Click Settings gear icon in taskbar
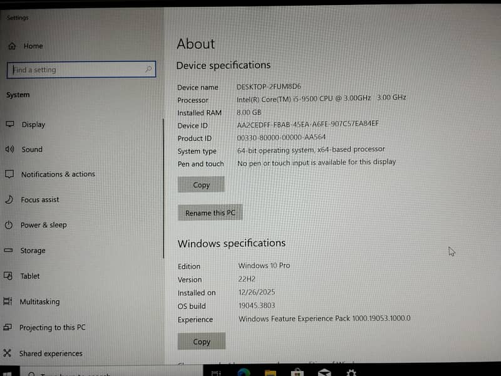 point(351,372)
